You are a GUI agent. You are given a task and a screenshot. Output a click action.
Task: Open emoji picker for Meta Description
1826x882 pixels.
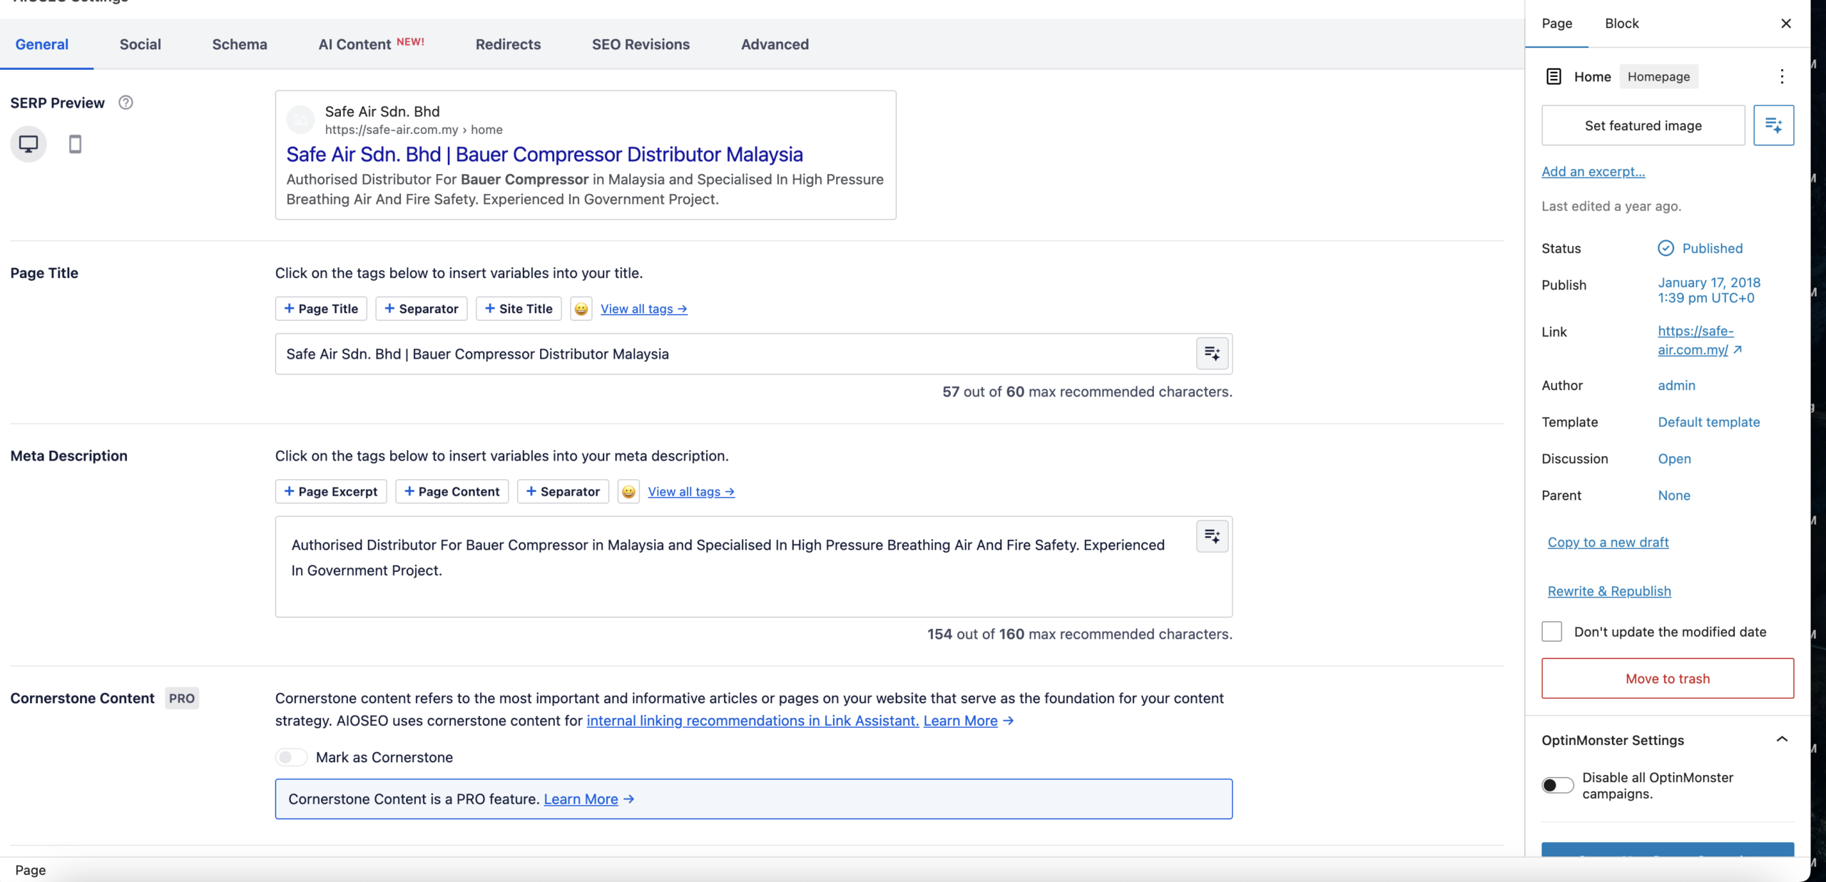(x=628, y=491)
